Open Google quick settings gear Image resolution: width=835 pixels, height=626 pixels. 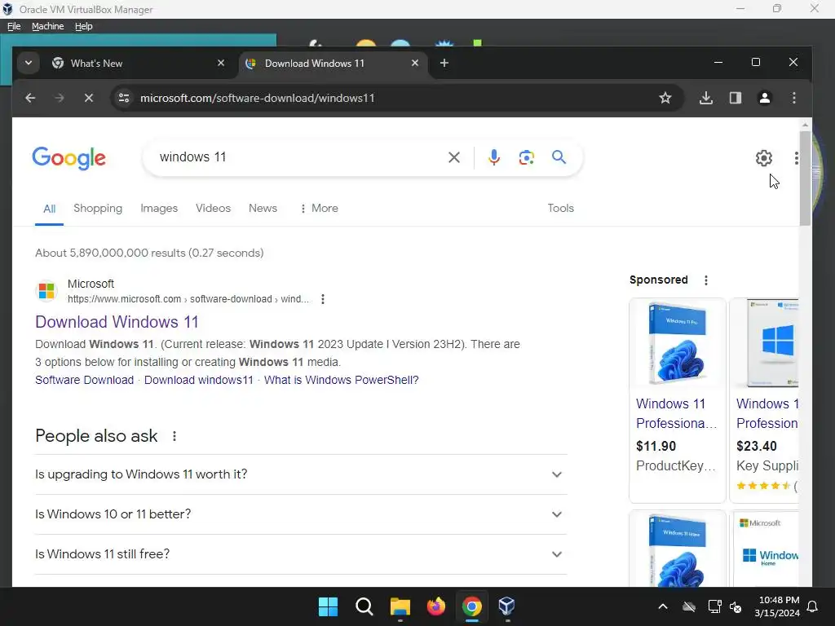point(763,157)
